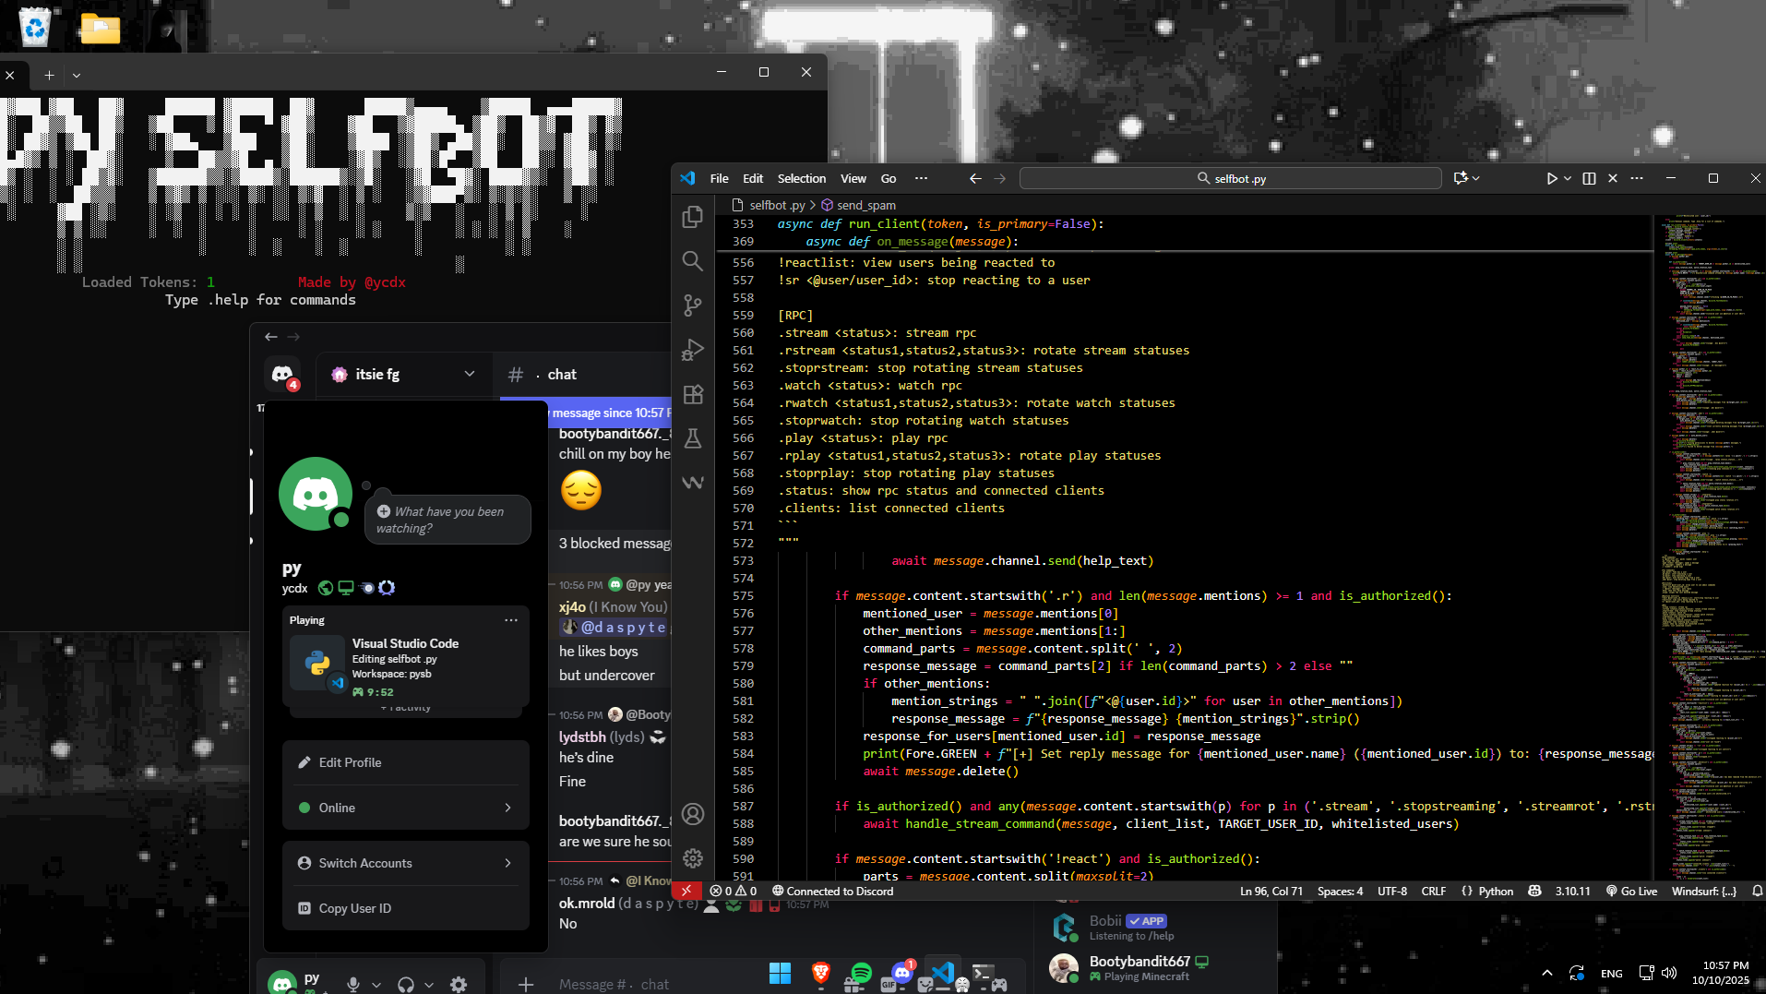Click 'What have you been watching?' status prompt
This screenshot has height=994, width=1766.
pos(448,520)
